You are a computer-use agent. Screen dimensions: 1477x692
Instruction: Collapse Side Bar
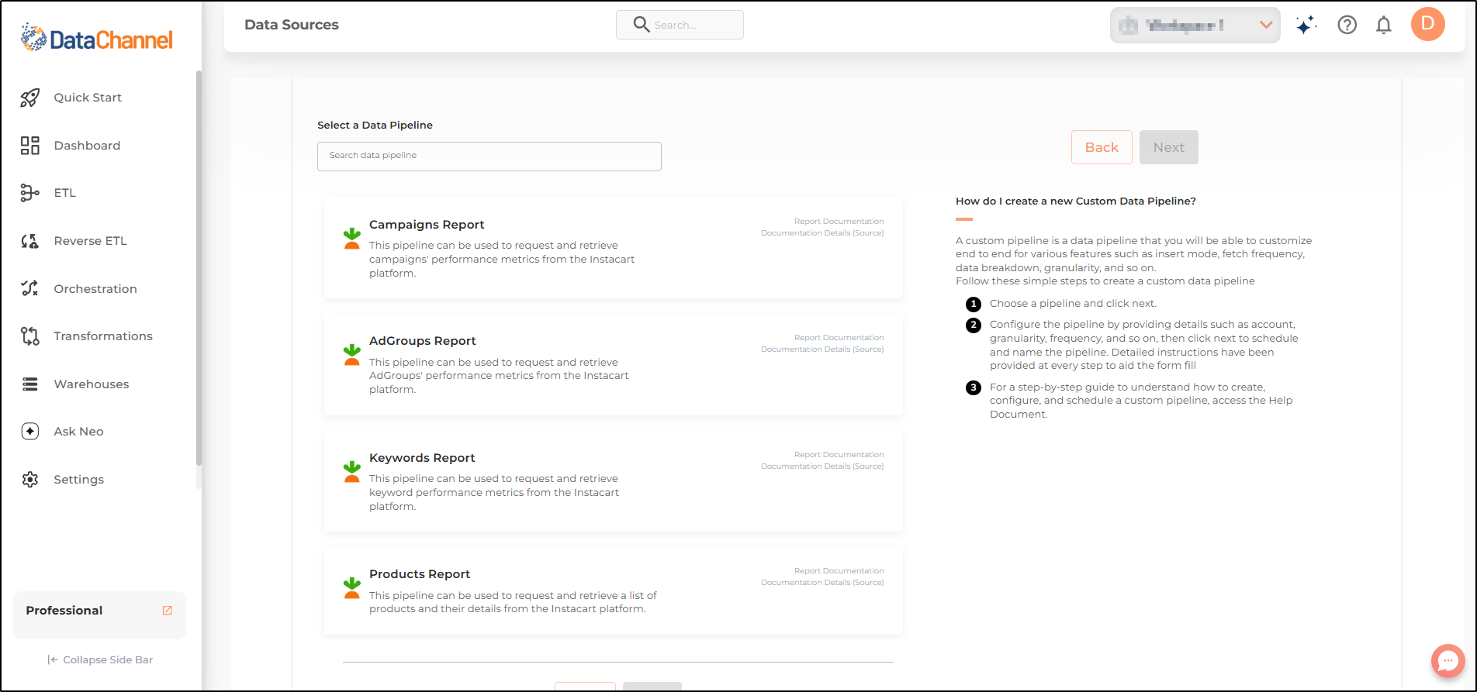click(x=100, y=660)
